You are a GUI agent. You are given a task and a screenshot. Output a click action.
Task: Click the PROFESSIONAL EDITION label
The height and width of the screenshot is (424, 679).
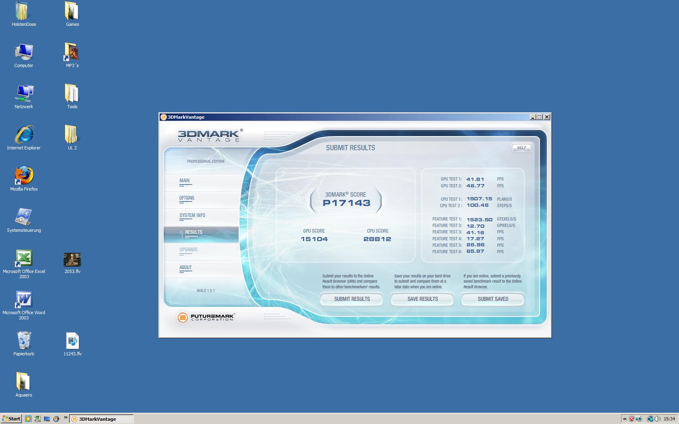[x=205, y=162]
